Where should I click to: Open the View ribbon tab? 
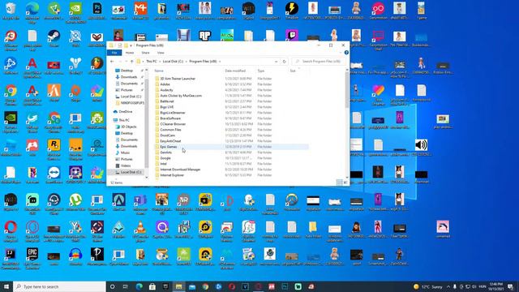click(161, 53)
